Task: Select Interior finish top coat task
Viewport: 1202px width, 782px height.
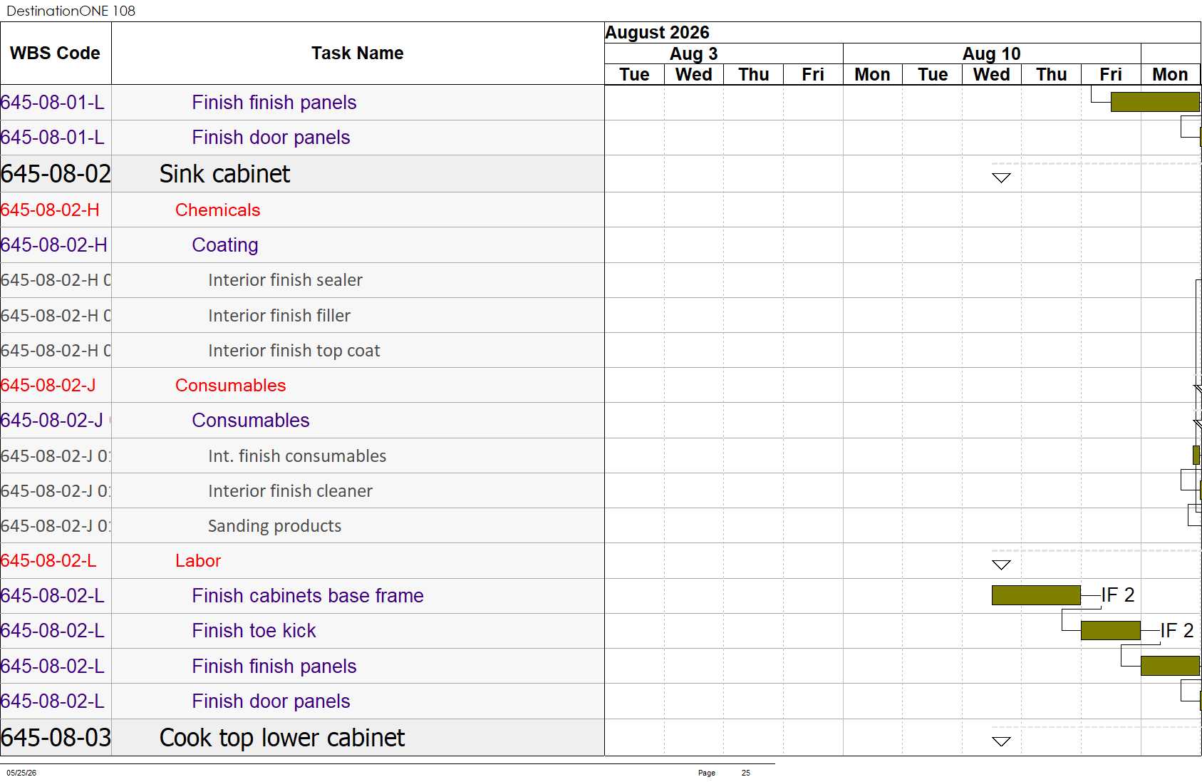Action: [294, 350]
